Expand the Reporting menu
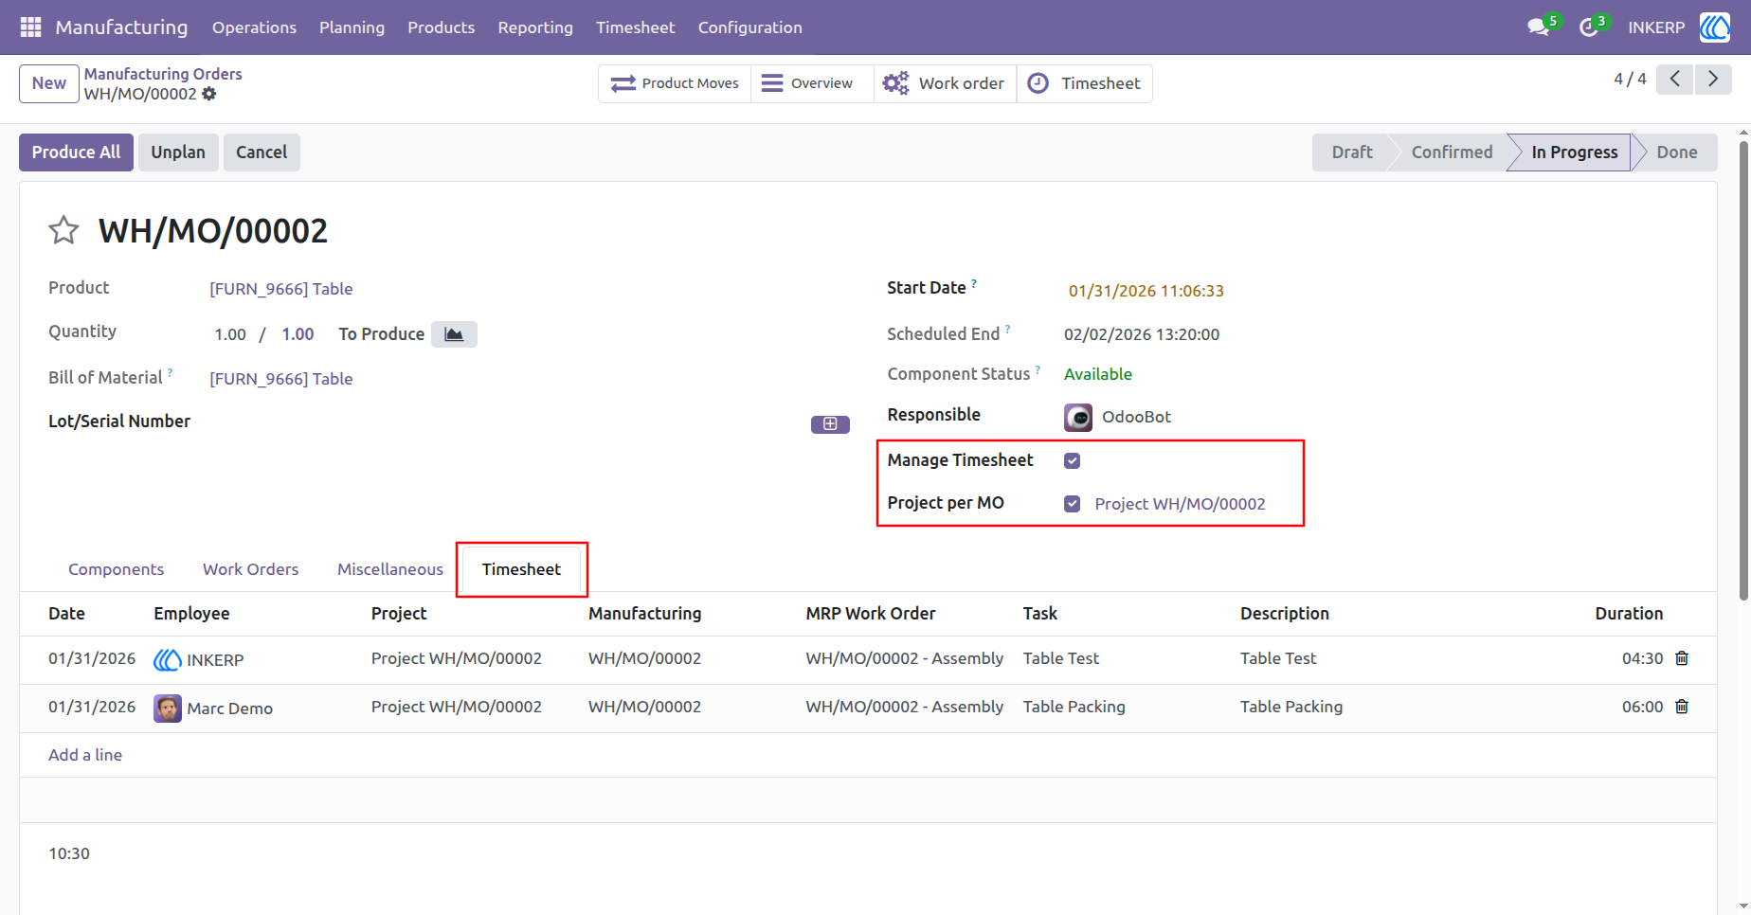 pyautogui.click(x=535, y=27)
